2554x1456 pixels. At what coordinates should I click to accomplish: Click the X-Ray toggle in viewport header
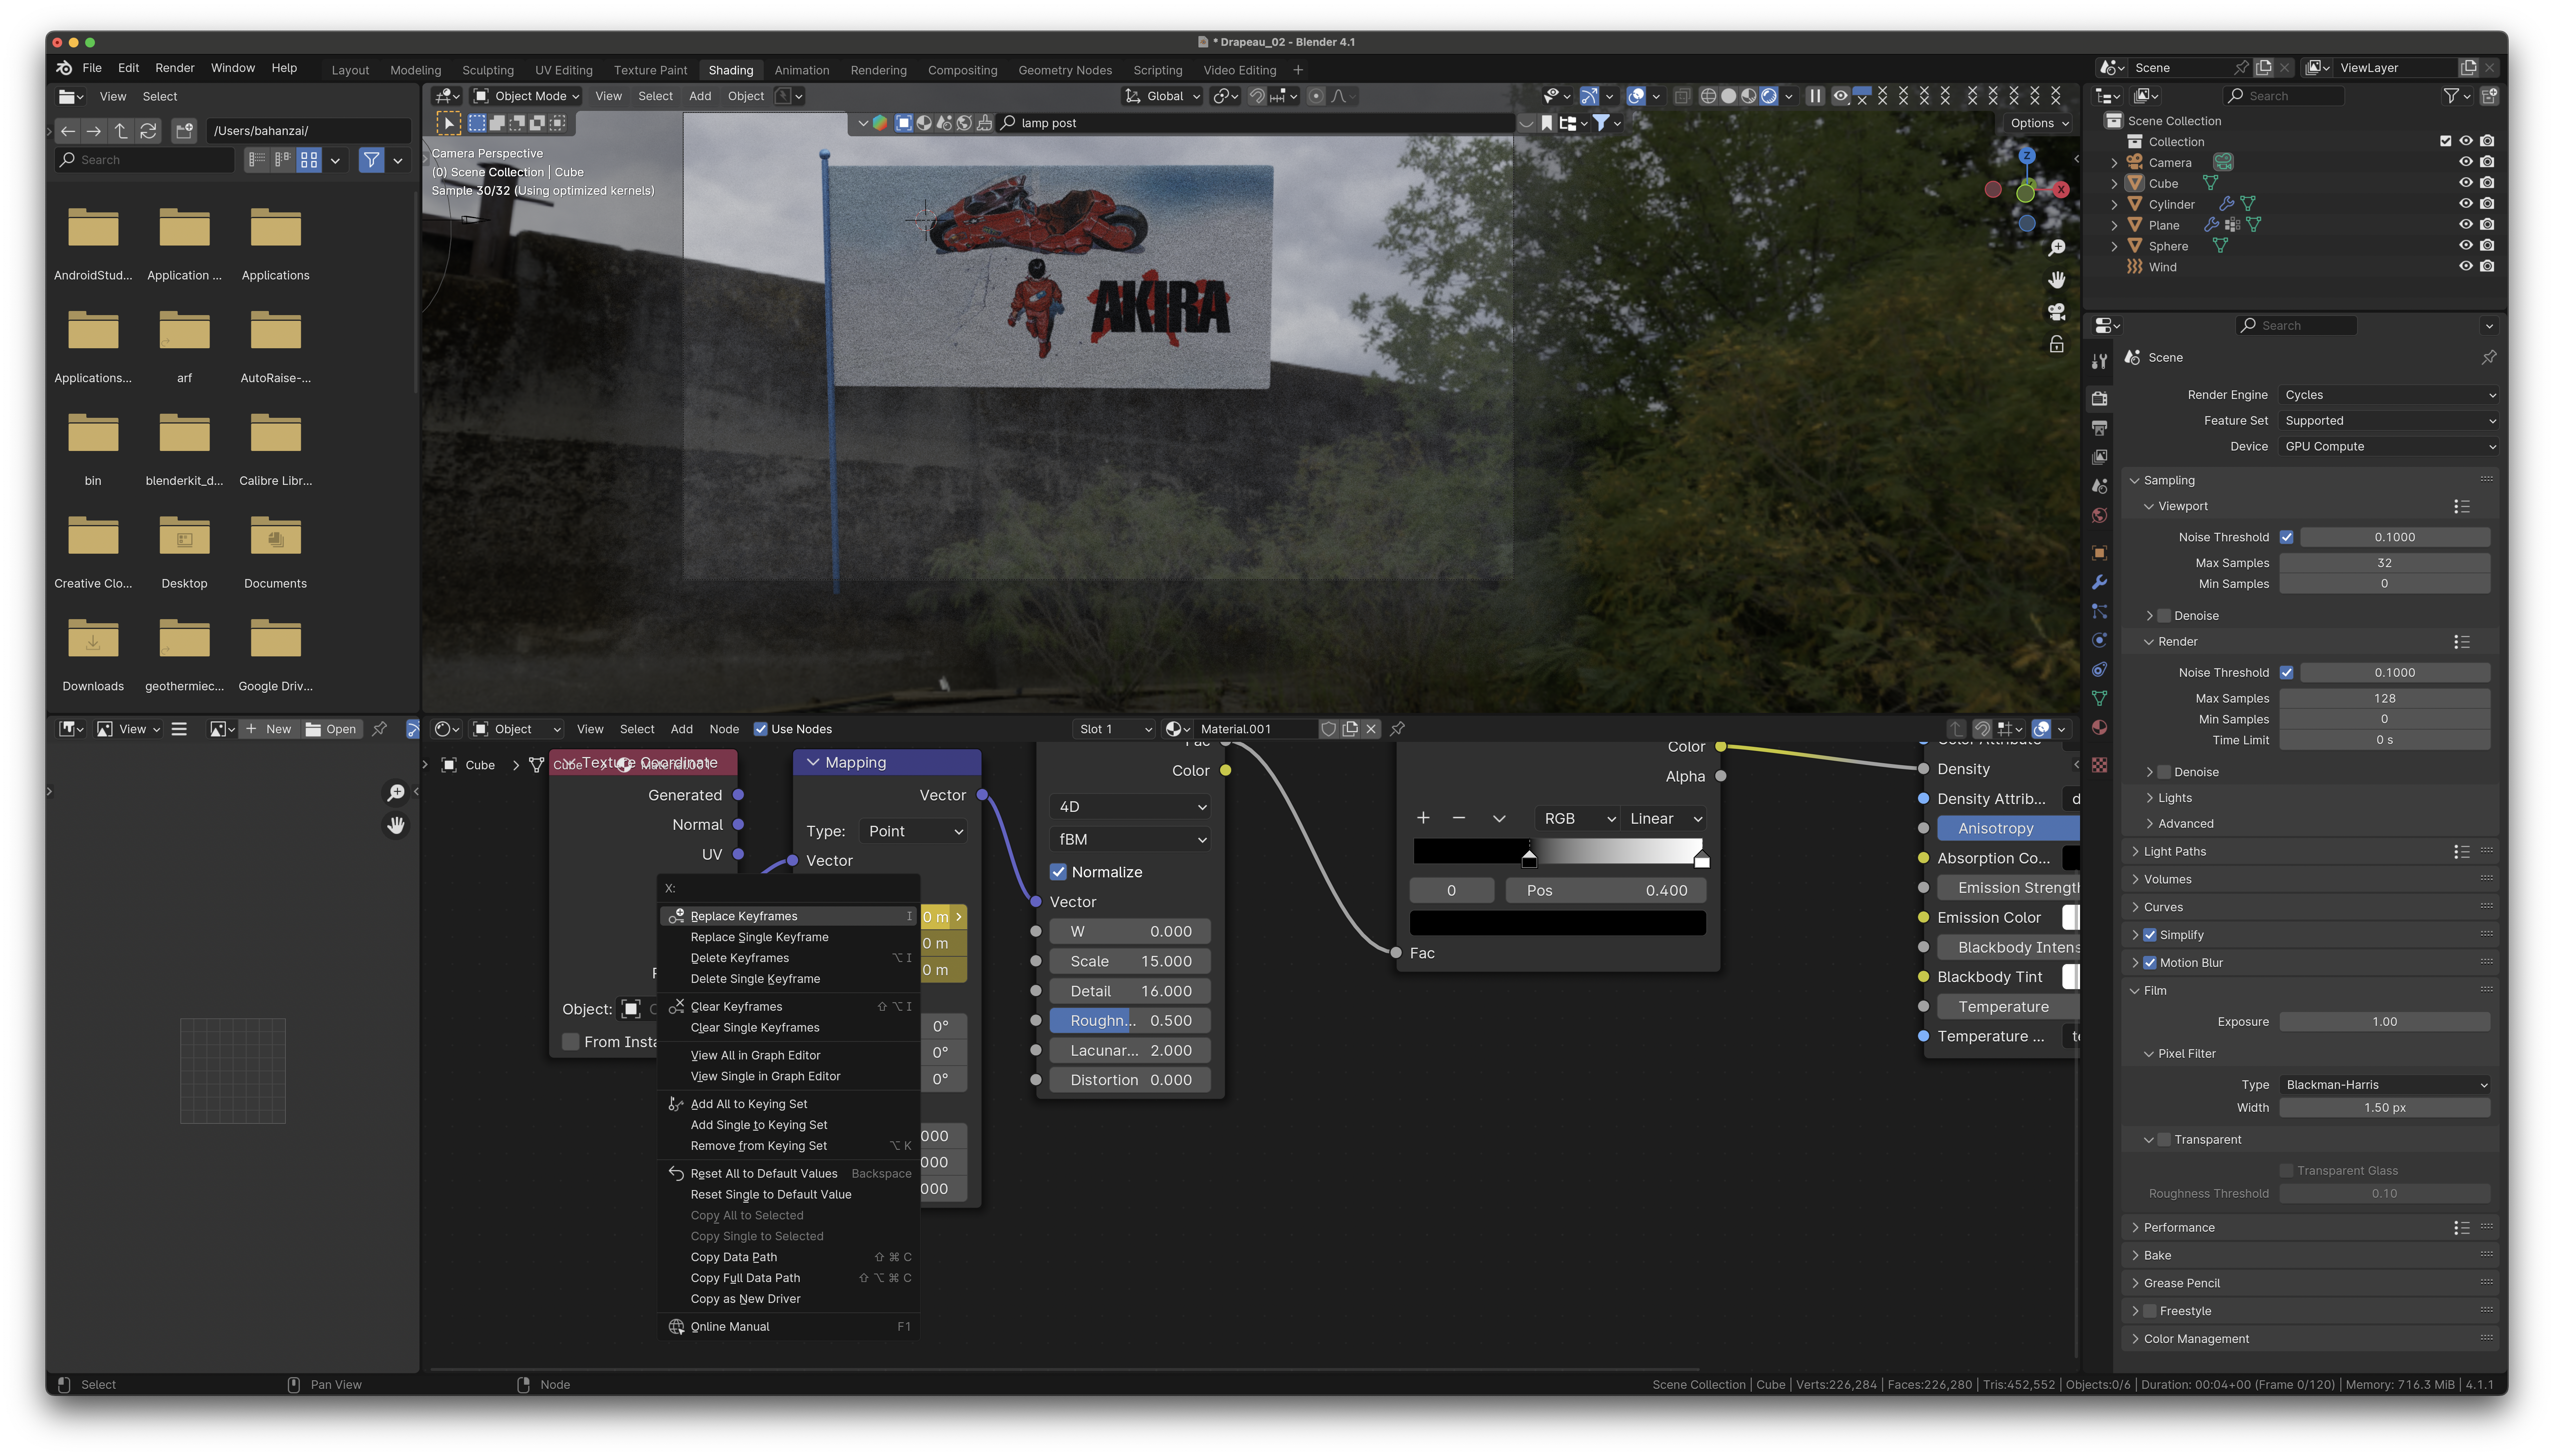1682,96
